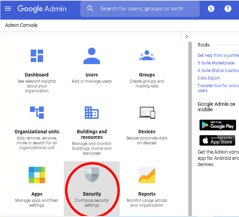
Task: Open Get help from a partner link
Action: [x=218, y=55]
